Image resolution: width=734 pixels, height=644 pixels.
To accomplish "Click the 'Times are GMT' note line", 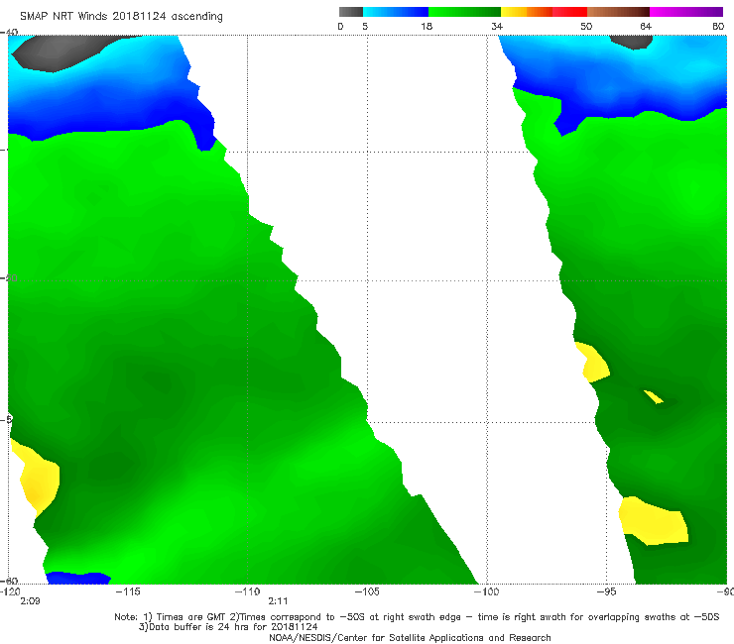I will 417,617.
